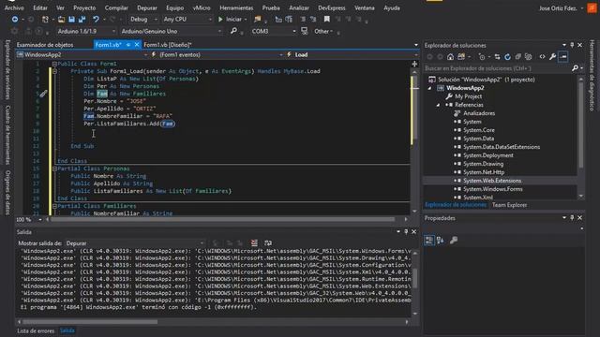The width and height of the screenshot is (600, 337).
Task: Switch to Lista de errores tab
Action: pos(36,330)
